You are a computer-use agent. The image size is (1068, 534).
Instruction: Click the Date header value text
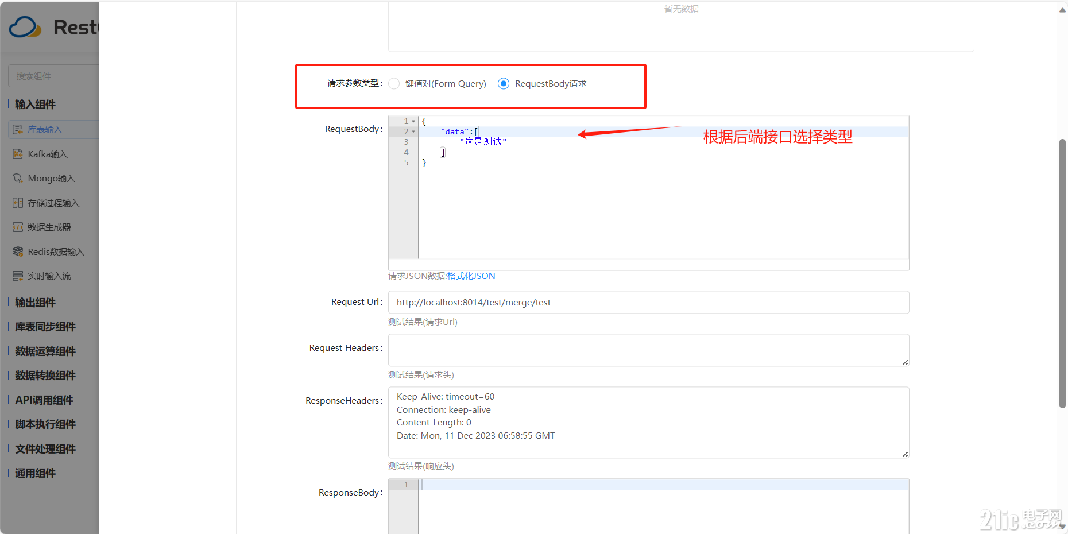476,436
